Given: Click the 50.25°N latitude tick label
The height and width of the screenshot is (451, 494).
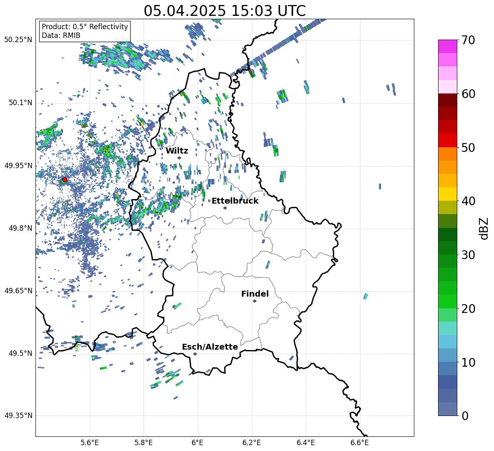Looking at the screenshot, I should (18, 40).
